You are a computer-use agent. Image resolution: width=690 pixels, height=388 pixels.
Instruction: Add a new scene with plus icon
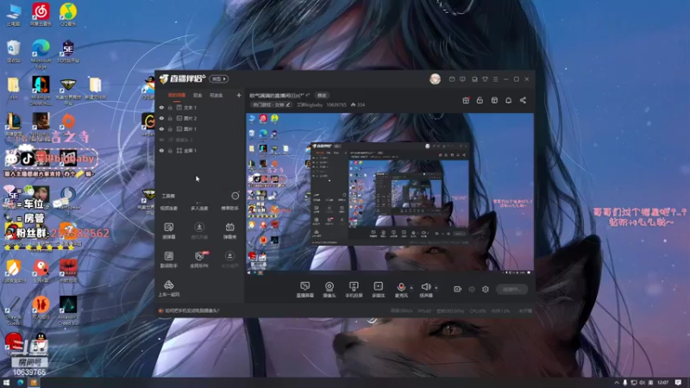[x=239, y=95]
